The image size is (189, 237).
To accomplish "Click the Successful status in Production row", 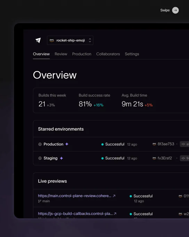I will point(113,144).
